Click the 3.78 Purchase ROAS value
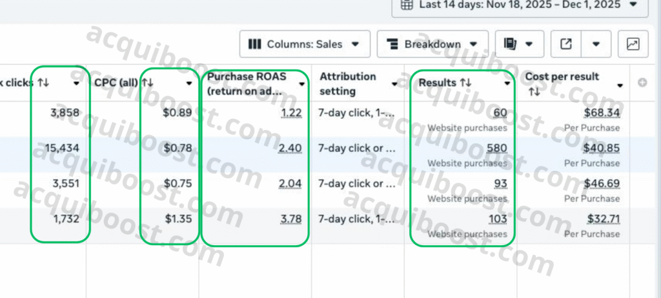This screenshot has height=298, width=661. 291,219
